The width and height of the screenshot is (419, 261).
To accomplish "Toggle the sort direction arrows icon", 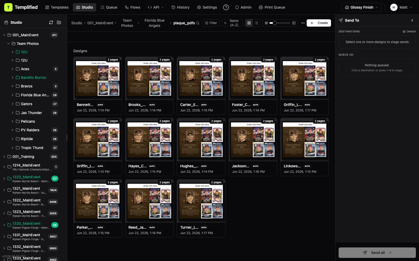I will click(225, 23).
